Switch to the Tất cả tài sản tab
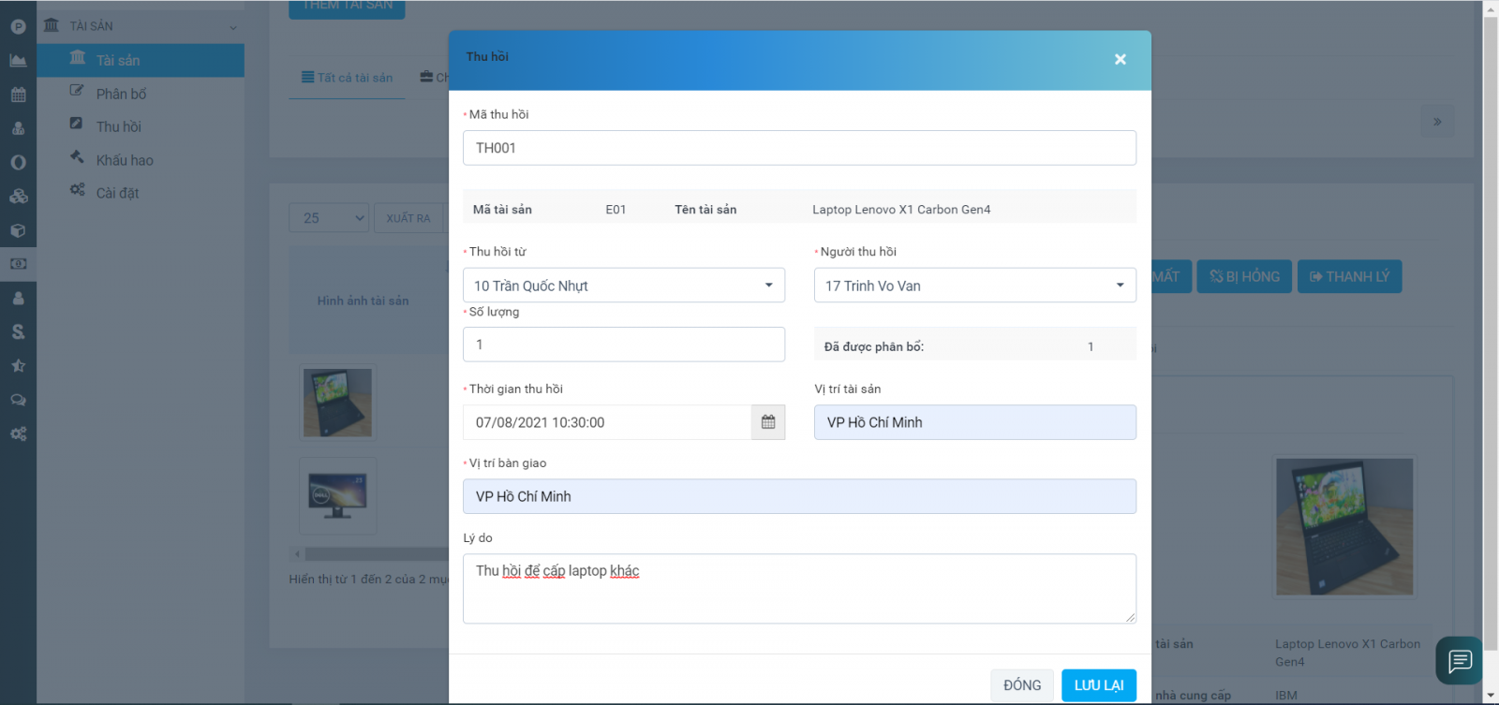 [x=347, y=78]
